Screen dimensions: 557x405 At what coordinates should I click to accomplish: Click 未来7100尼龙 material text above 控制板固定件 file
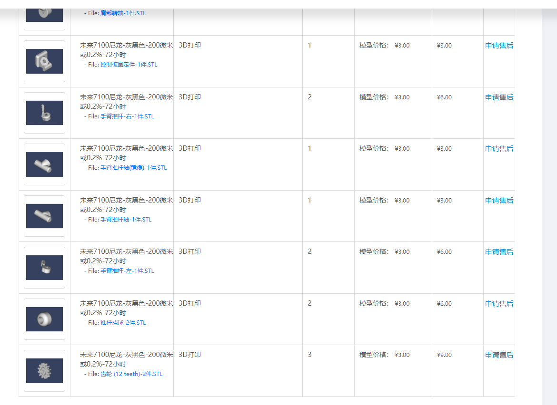[x=126, y=50]
